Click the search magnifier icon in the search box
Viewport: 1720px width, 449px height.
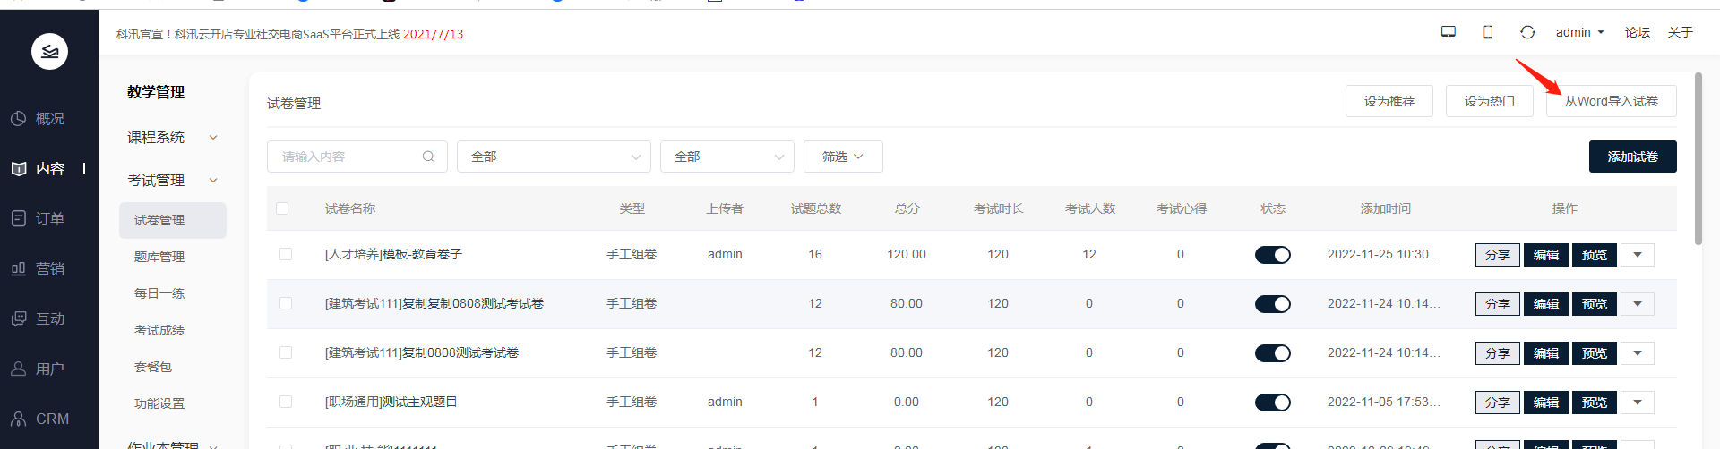pos(428,157)
